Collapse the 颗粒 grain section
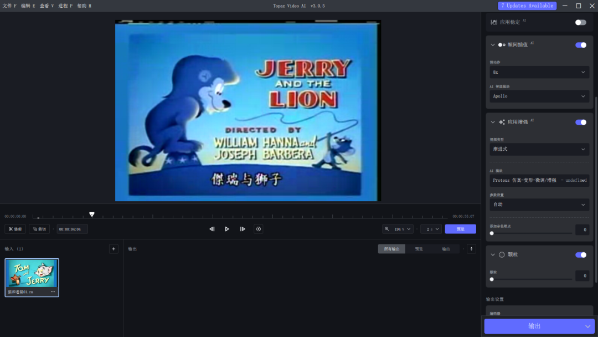 click(x=493, y=254)
